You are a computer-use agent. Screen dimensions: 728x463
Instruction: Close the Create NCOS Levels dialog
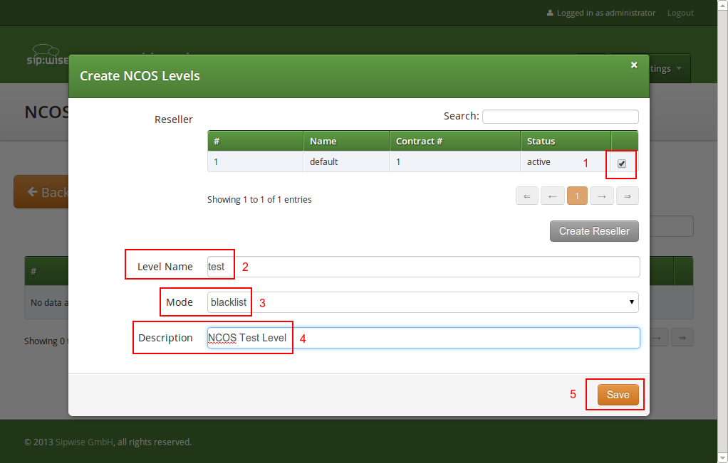click(x=634, y=65)
